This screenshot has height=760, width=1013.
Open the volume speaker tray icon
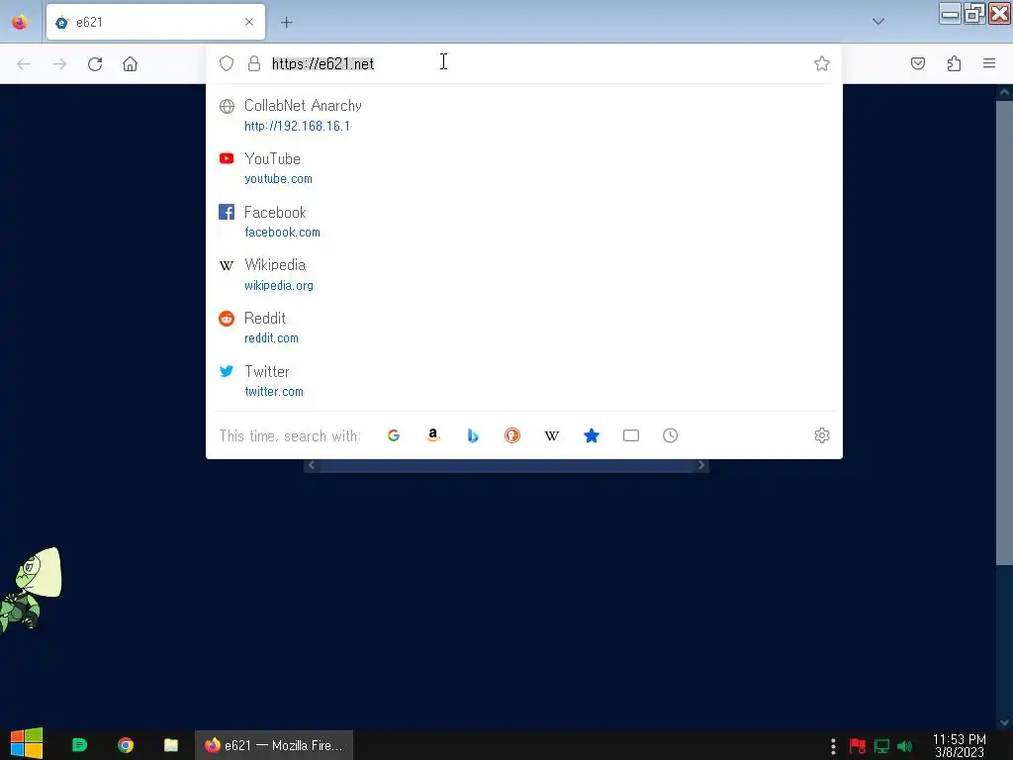(x=904, y=746)
